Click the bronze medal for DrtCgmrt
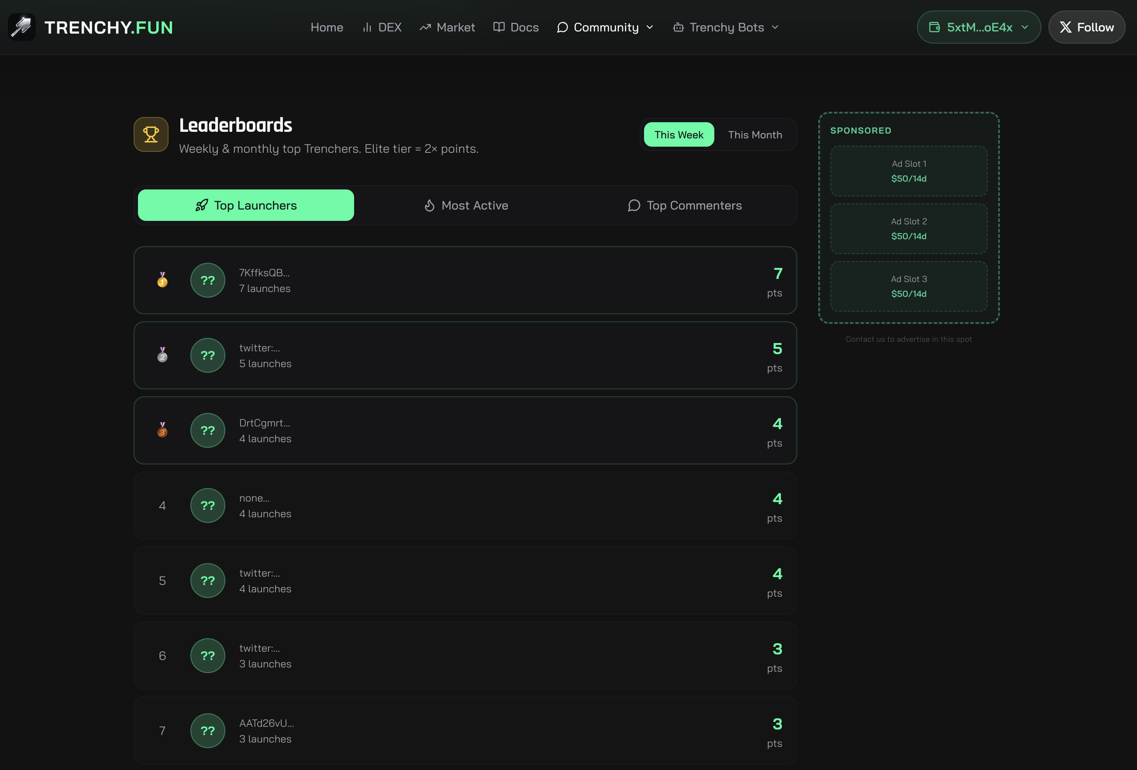This screenshot has height=770, width=1137. tap(162, 430)
